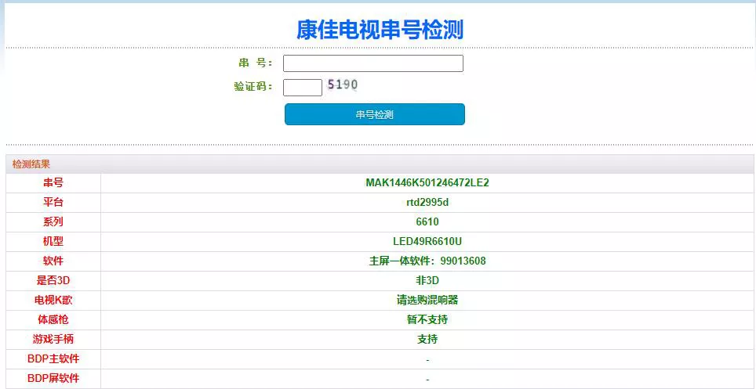This screenshot has width=756, height=389.
Task: Select serial value MAK1446K501246472LE2
Action: tap(427, 183)
